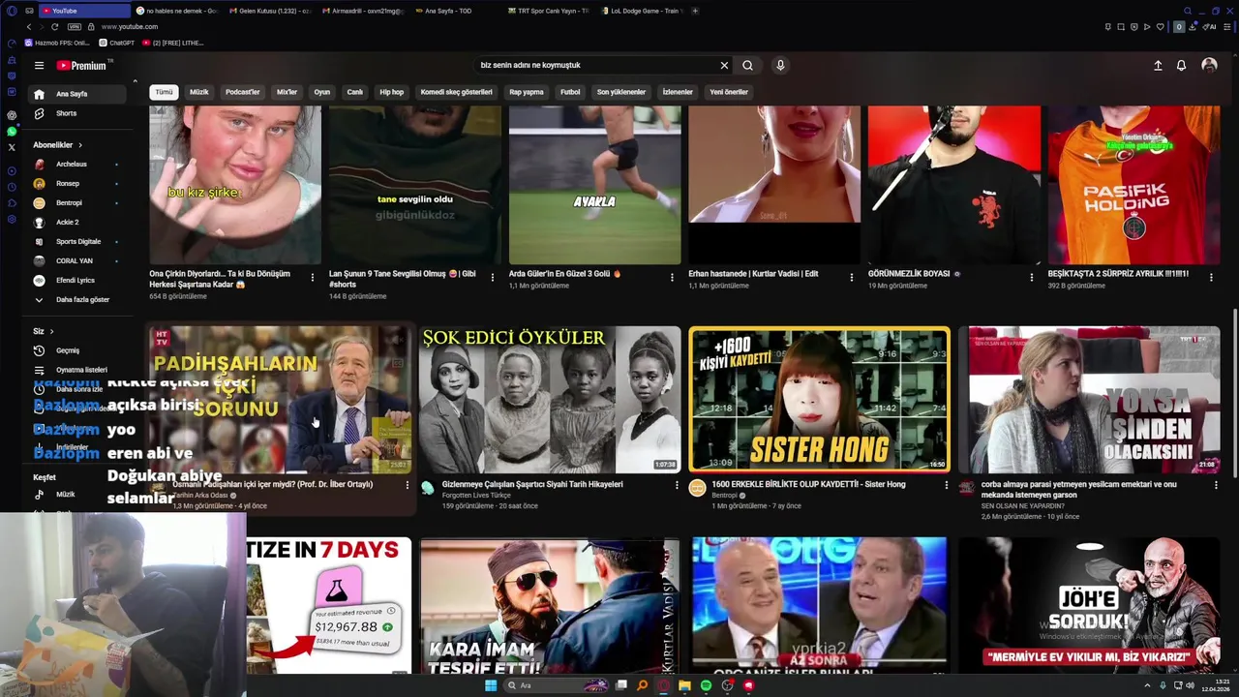Switch to TRT Spor Canlı Yayın tab
This screenshot has width=1239, height=697.
pyautogui.click(x=548, y=11)
